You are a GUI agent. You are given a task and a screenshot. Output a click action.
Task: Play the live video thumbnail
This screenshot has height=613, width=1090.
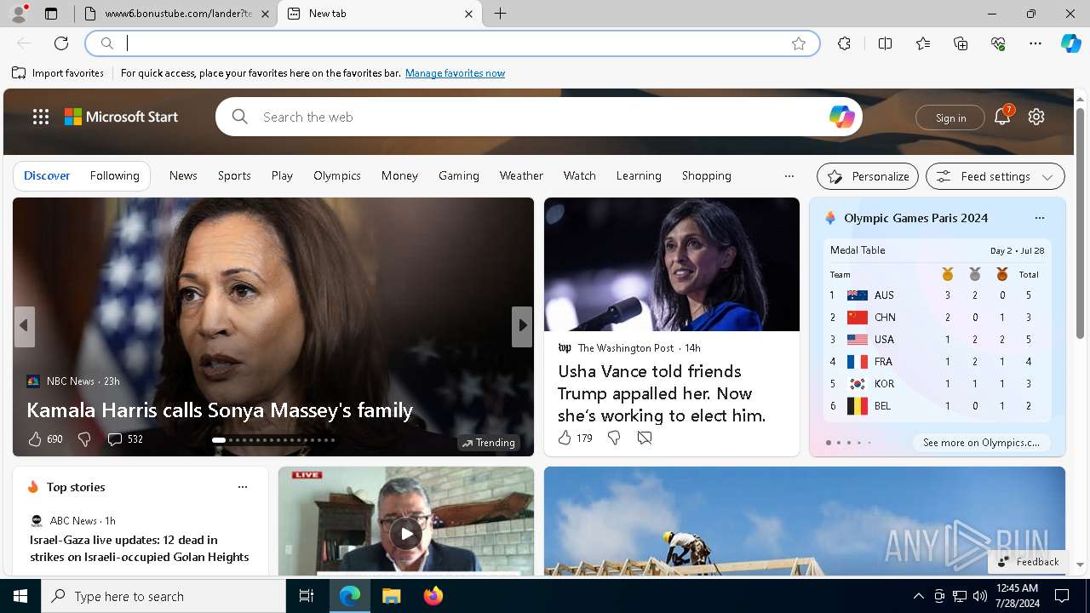[406, 534]
